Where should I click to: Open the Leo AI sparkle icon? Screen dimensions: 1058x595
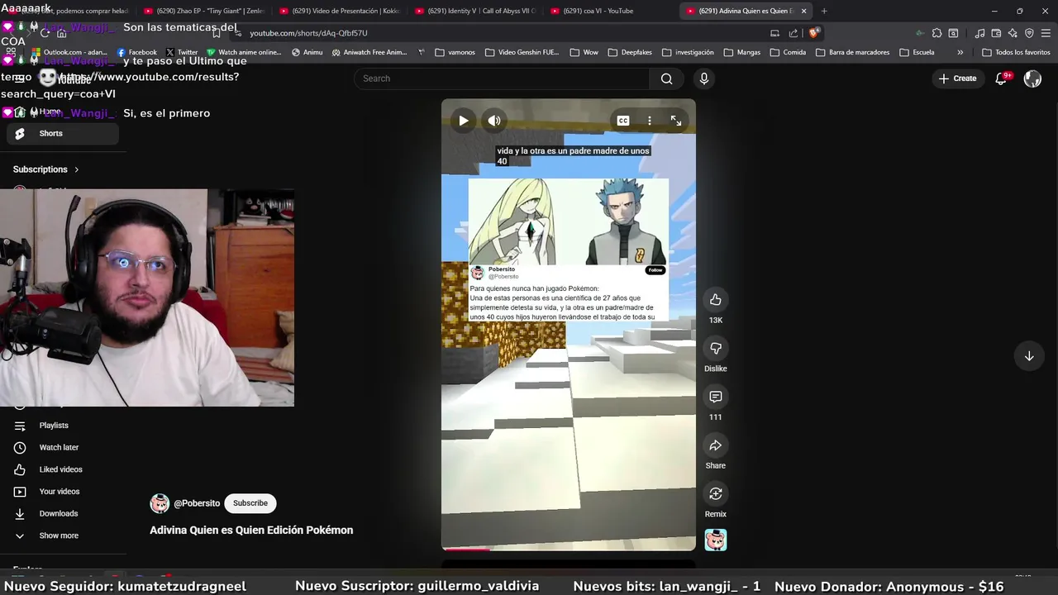tap(1013, 33)
